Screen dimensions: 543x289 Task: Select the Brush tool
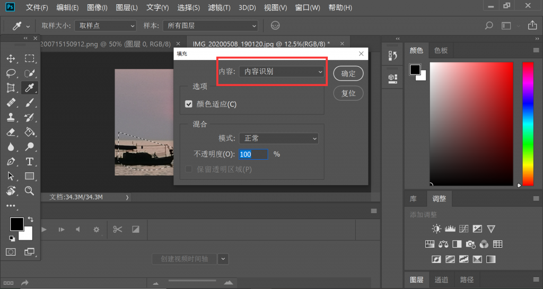[x=30, y=103]
